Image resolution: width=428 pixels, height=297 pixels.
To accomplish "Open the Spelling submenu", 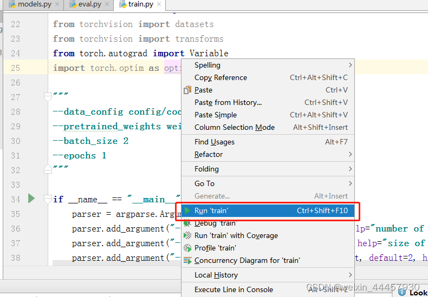I will [268, 65].
